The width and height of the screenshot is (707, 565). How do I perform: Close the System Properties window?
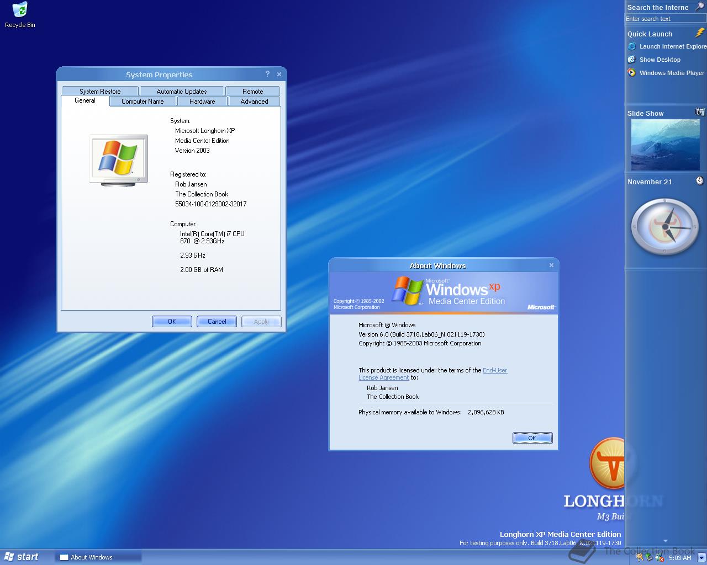click(x=279, y=74)
